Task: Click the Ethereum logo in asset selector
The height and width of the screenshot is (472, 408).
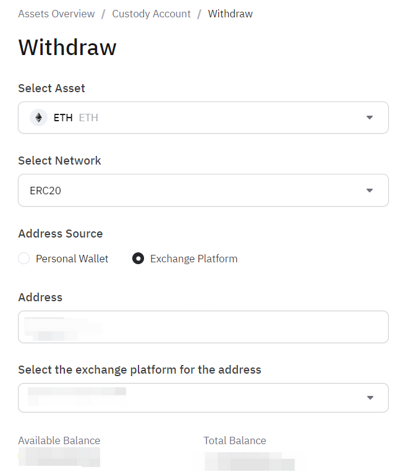Action: tap(39, 118)
